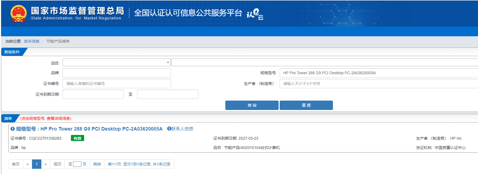Click the 品牌 hp text

(18, 148)
